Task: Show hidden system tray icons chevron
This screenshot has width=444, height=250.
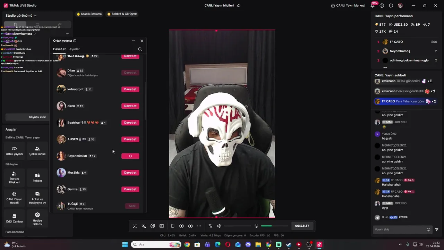Action: (x=400, y=244)
